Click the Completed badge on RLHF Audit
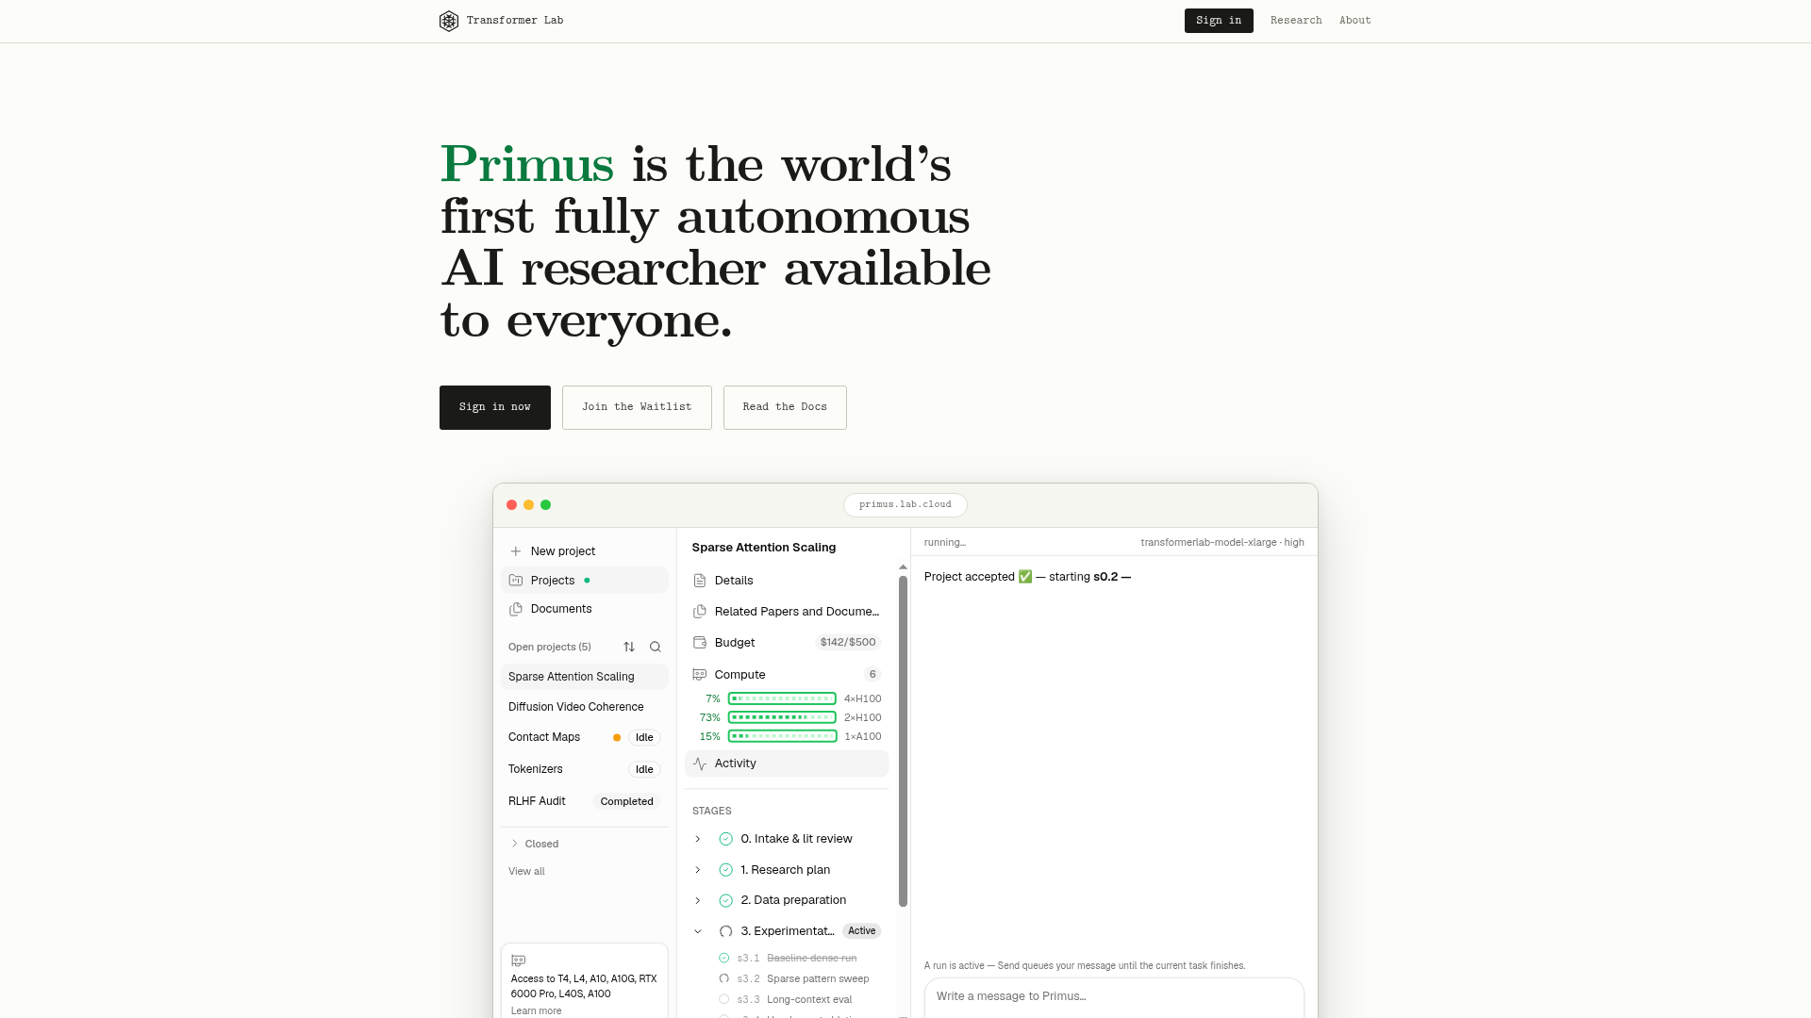This screenshot has width=1811, height=1018. (x=627, y=802)
